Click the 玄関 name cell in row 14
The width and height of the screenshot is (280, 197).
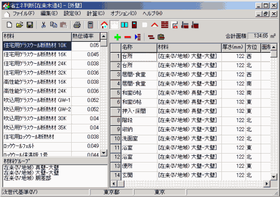click(x=139, y=176)
